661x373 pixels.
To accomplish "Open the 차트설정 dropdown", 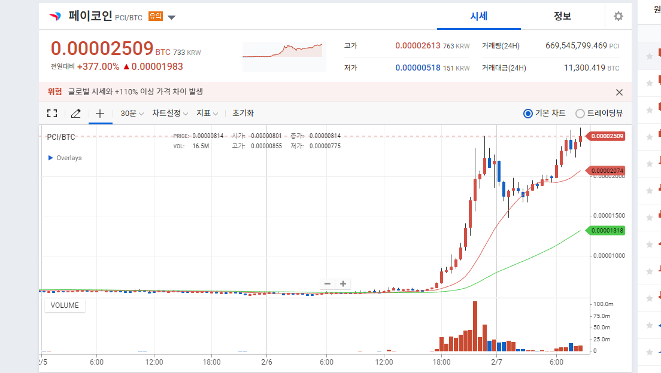I will pos(170,113).
